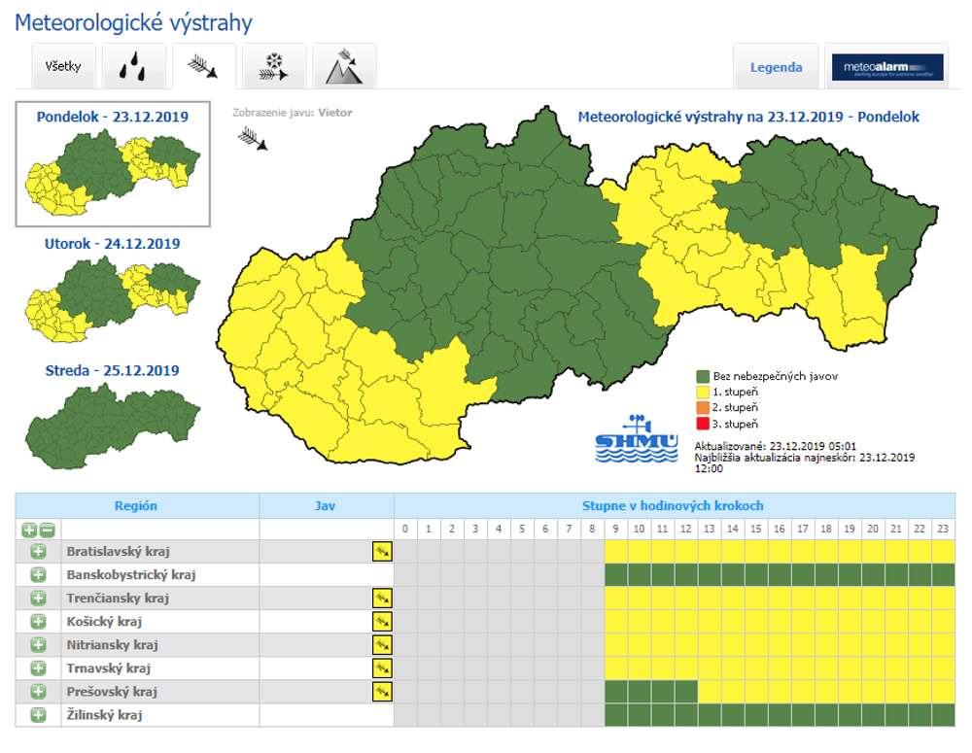This screenshot has height=753, width=972.
Task: Open the Všetky tab
Action: click(63, 67)
